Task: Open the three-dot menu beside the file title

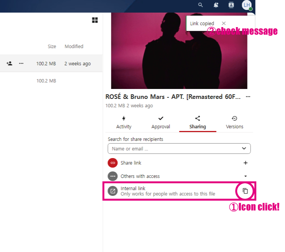Action: point(248,97)
